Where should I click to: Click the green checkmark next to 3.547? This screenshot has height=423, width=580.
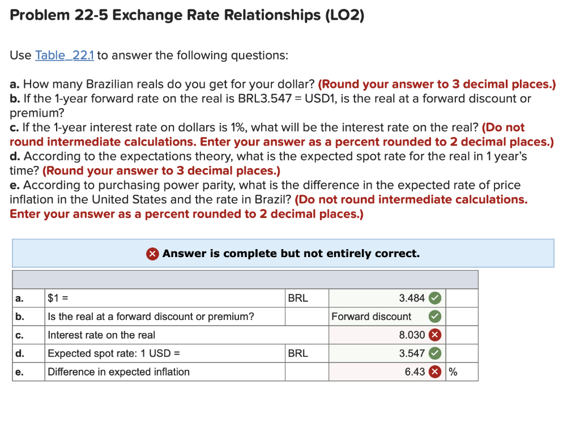(x=436, y=353)
